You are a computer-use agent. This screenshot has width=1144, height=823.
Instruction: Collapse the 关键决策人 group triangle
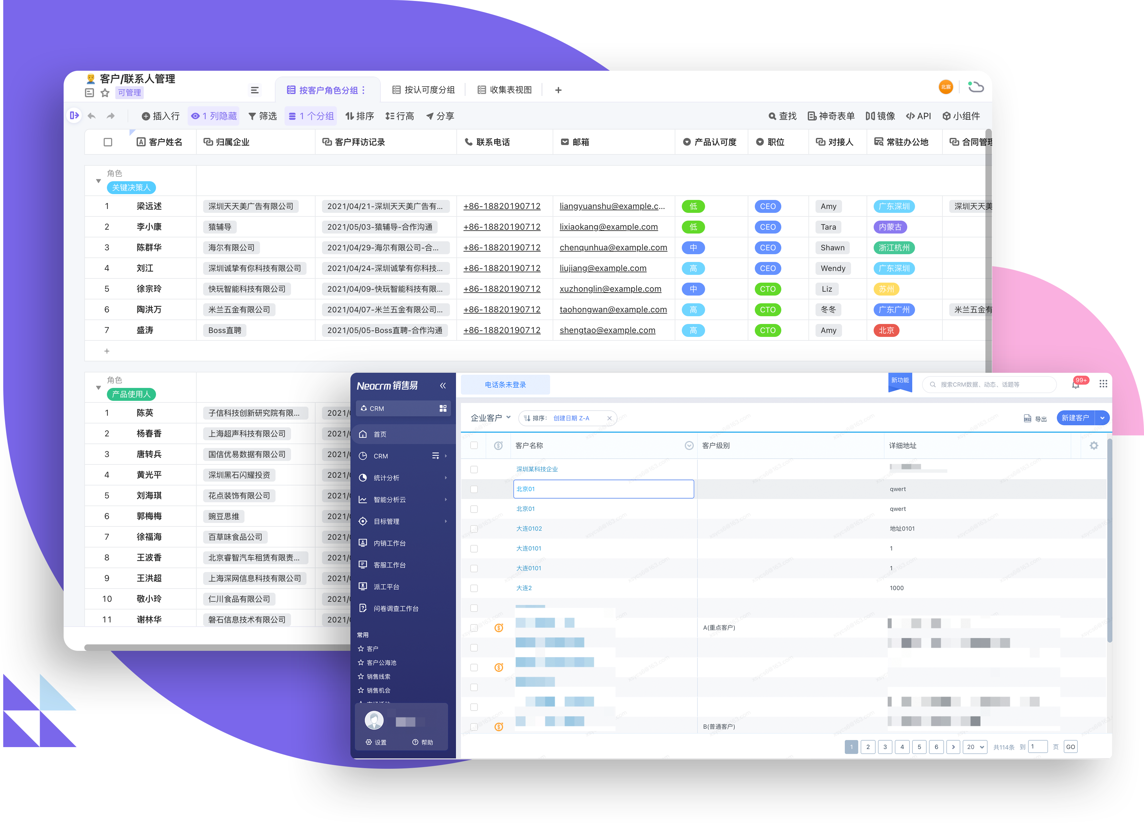tap(99, 181)
